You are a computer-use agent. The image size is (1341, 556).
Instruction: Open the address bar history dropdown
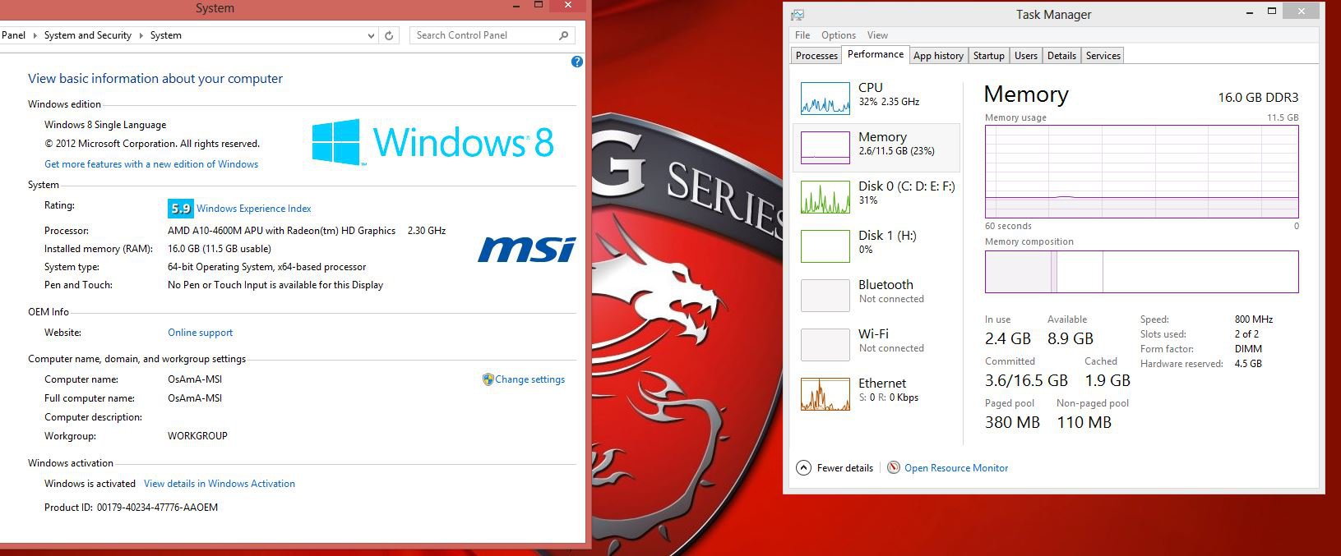point(372,35)
